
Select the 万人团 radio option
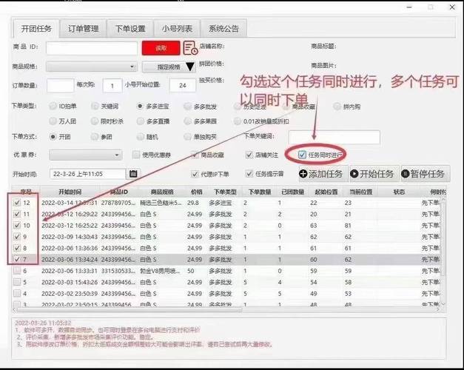point(63,121)
